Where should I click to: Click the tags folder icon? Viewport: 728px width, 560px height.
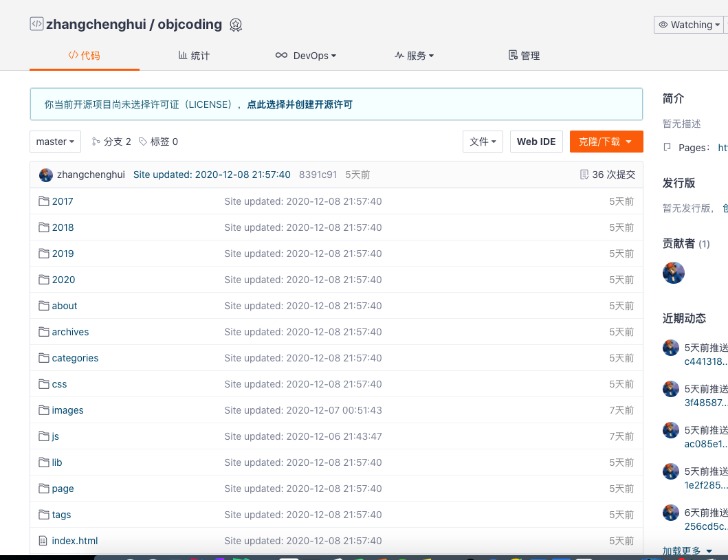point(43,515)
